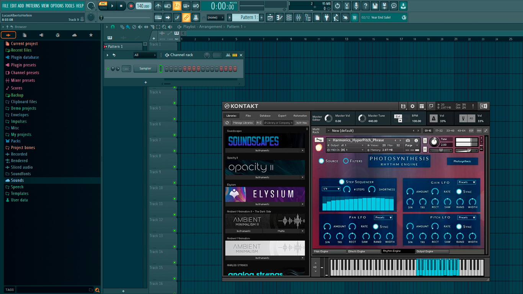Open the Effects Engine tab

click(x=363, y=252)
